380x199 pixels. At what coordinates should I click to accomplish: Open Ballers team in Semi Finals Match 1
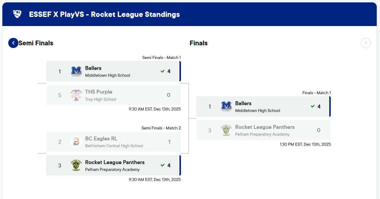pyautogui.click(x=93, y=68)
